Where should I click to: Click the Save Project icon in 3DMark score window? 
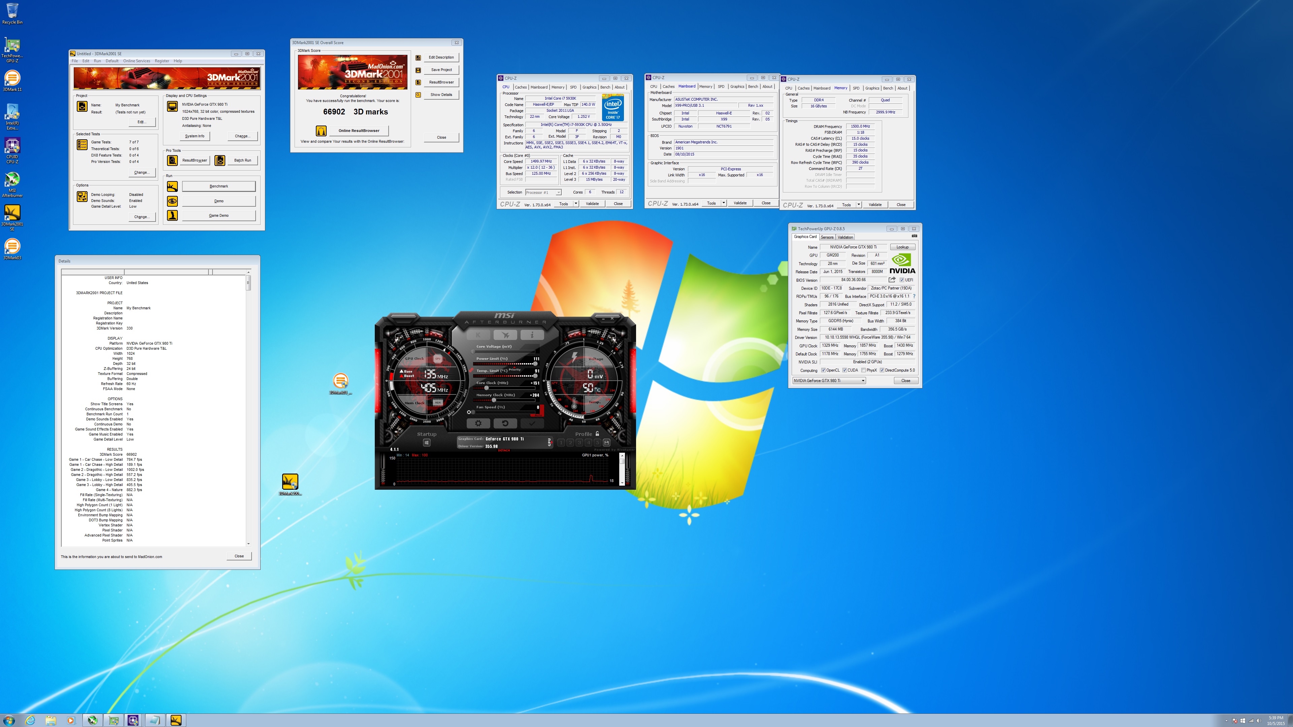click(x=418, y=70)
